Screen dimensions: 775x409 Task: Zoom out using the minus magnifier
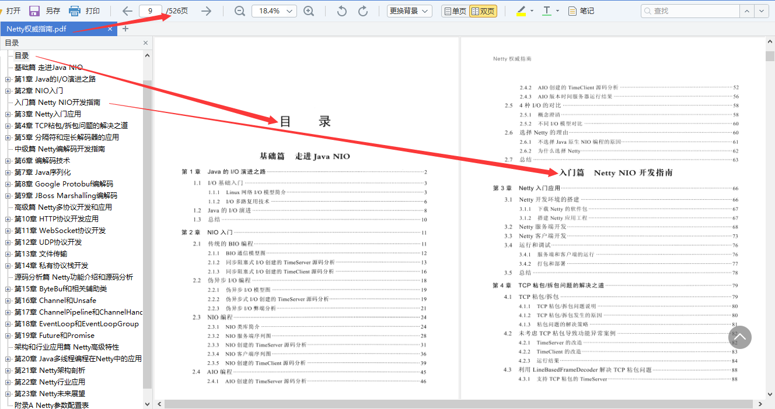tap(239, 10)
